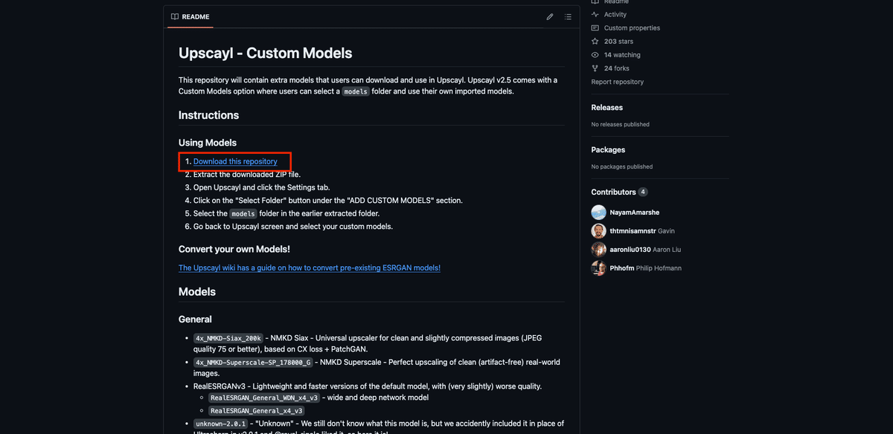Viewport: 893px width, 434px height.
Task: Click the 4x_NMKD-Siax_200k model name
Action: pyautogui.click(x=228, y=338)
